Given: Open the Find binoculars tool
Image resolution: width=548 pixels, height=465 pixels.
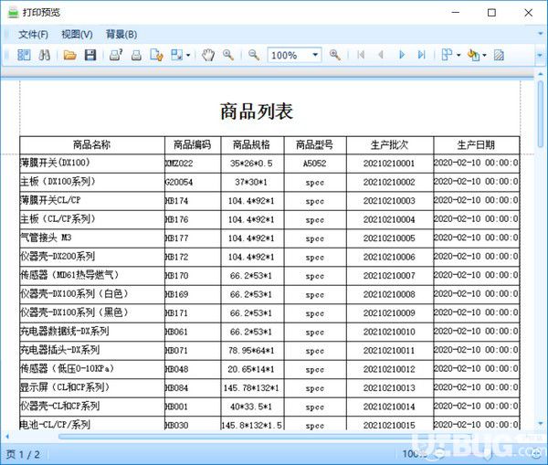Looking at the screenshot, I should click(45, 55).
